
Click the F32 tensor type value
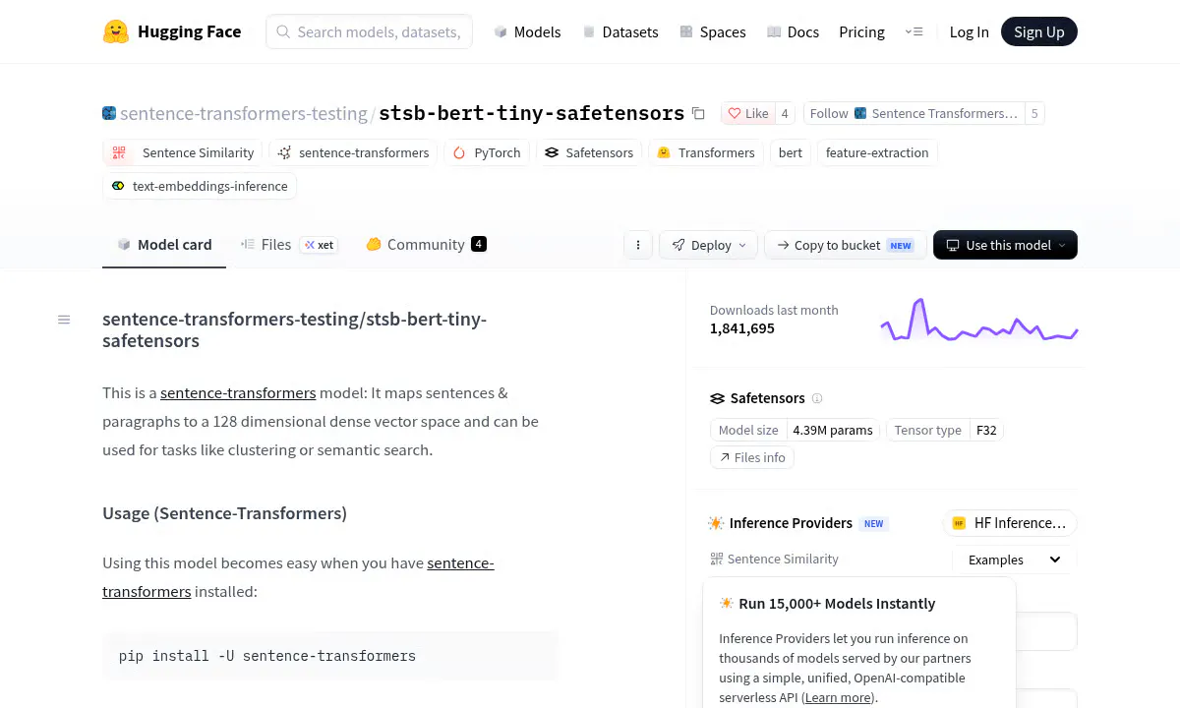(x=986, y=430)
